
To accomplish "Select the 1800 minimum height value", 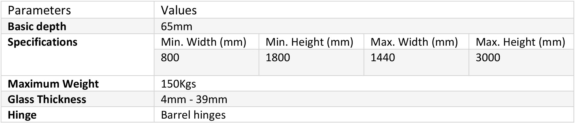I will click(x=278, y=57).
